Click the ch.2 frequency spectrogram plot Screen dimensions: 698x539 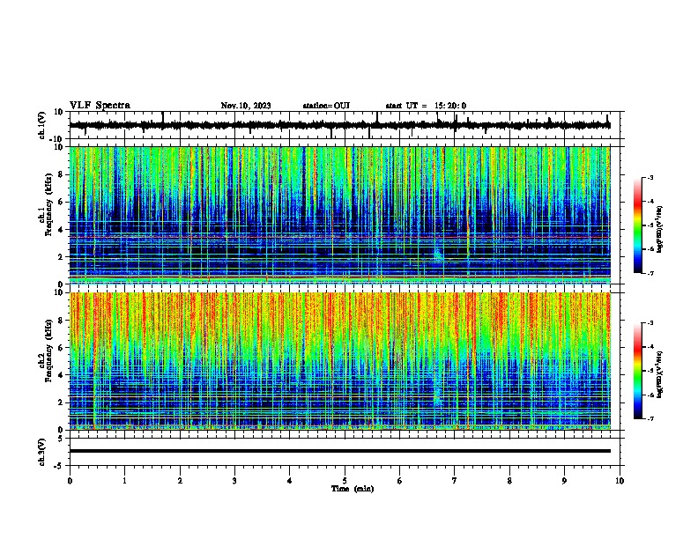pos(340,361)
